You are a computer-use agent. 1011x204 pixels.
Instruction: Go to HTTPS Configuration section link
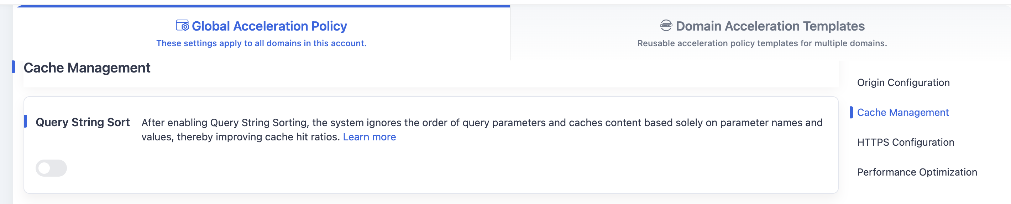[x=905, y=142]
